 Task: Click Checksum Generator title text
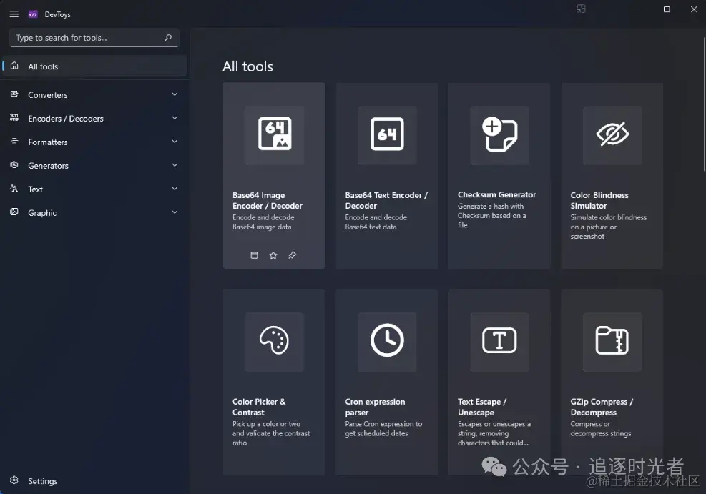[x=496, y=194]
